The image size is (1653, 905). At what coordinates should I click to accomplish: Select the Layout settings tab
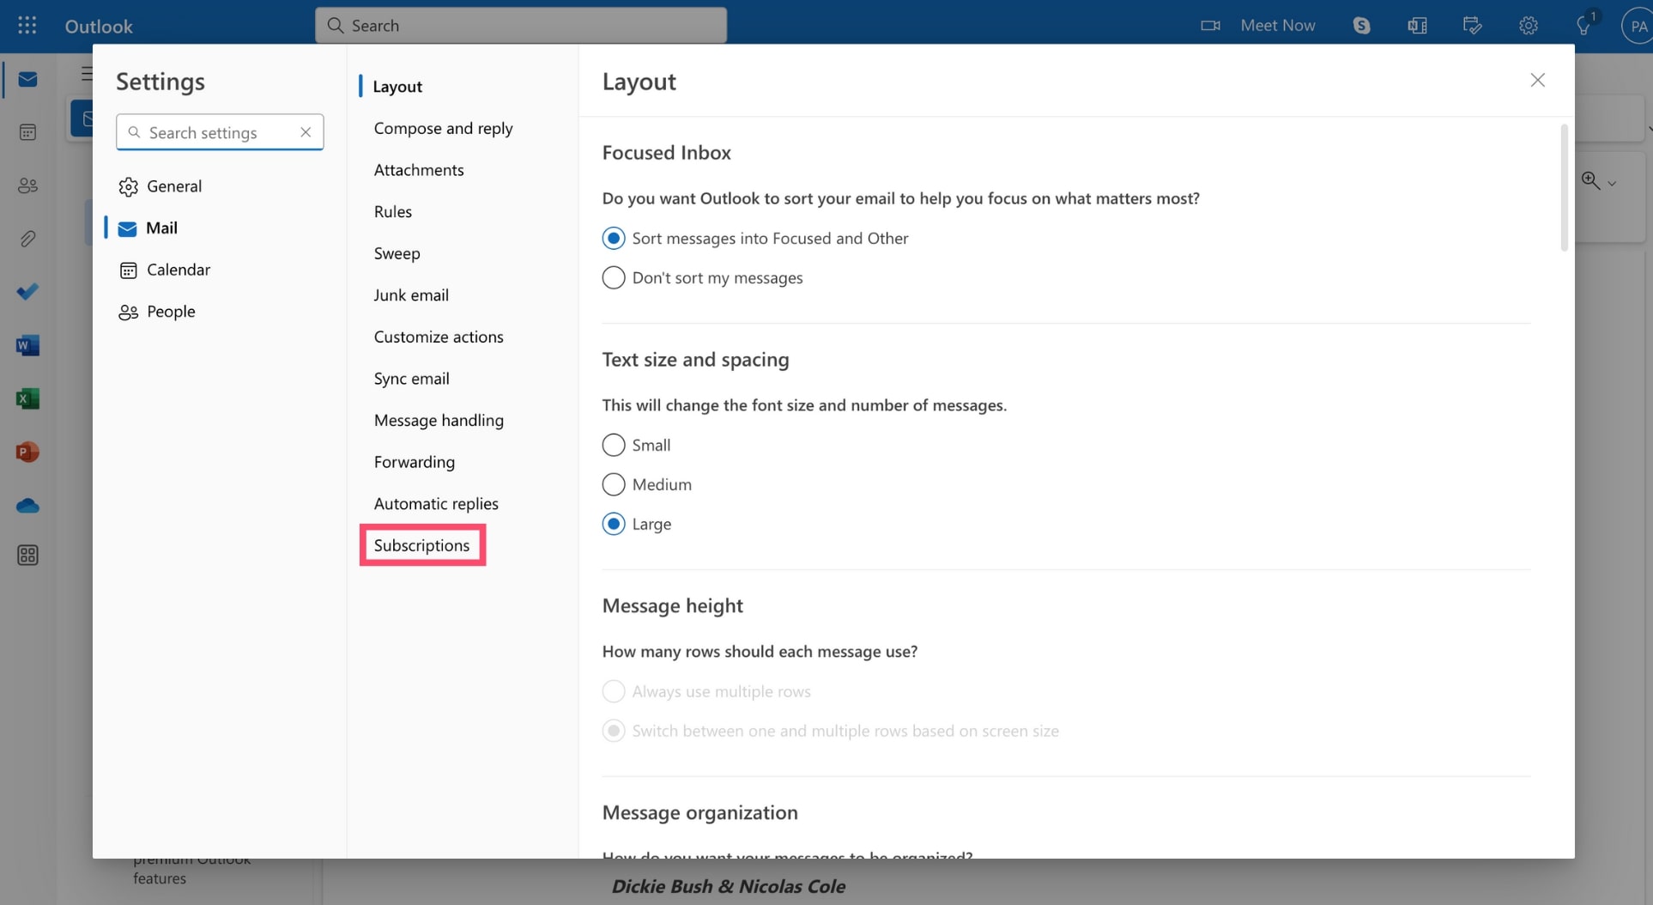pos(397,86)
